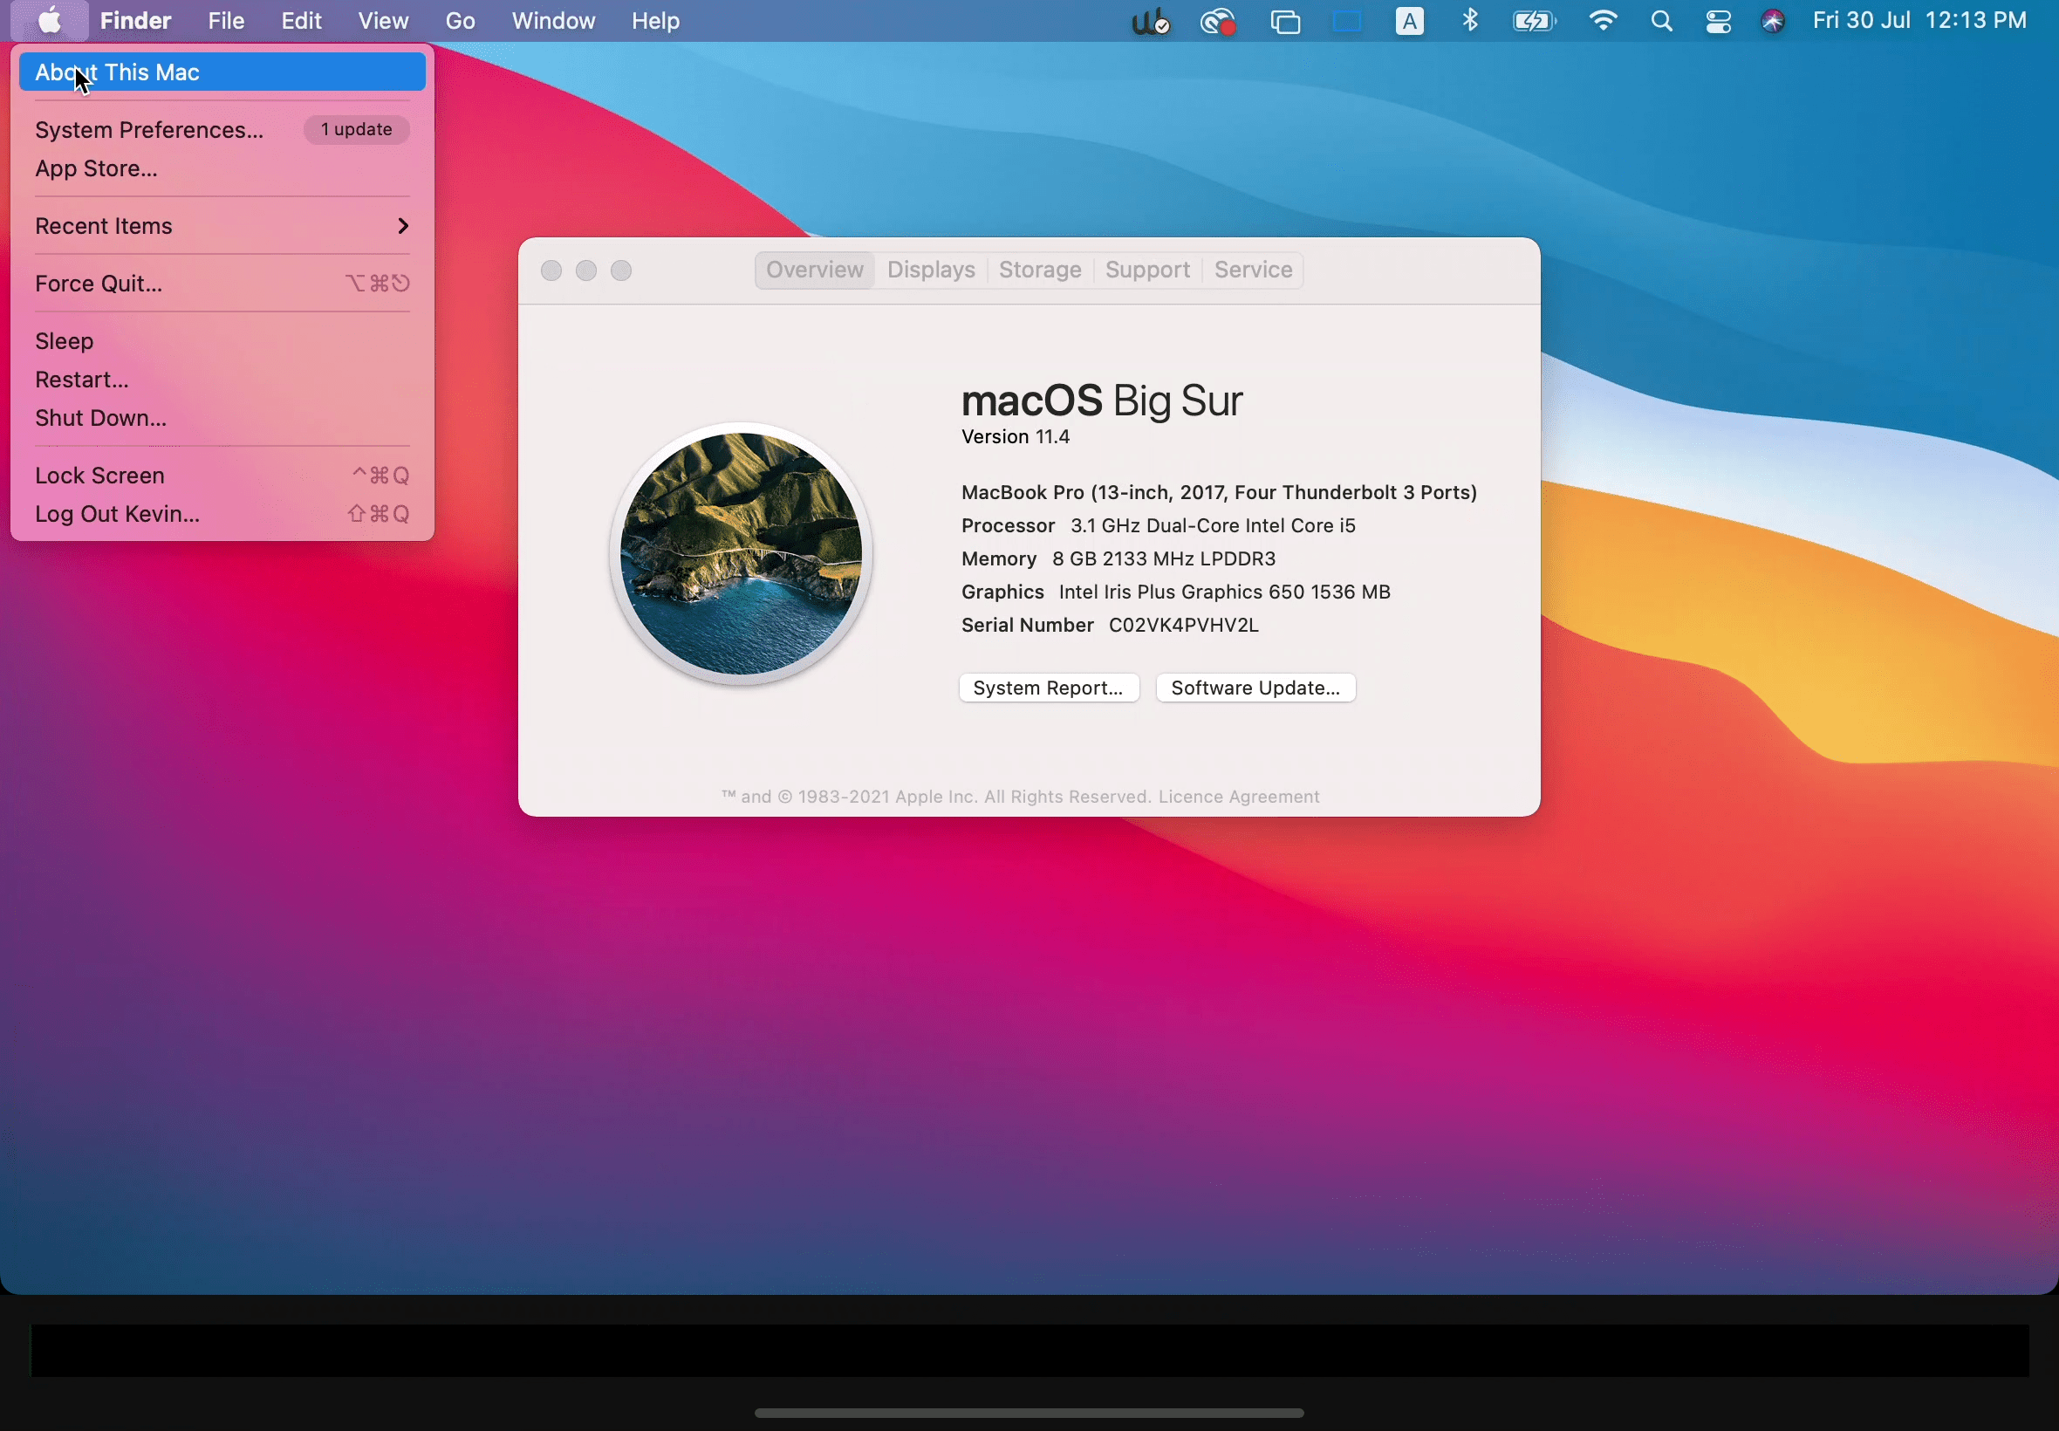This screenshot has width=2059, height=1431.
Task: Select Lock Screen menu entry
Action: 222,476
